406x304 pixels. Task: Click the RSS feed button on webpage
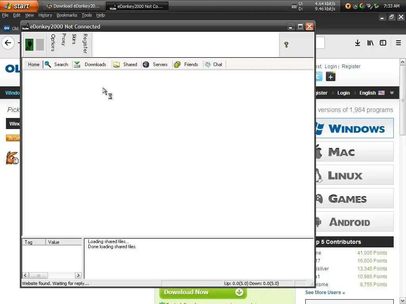pos(13,138)
